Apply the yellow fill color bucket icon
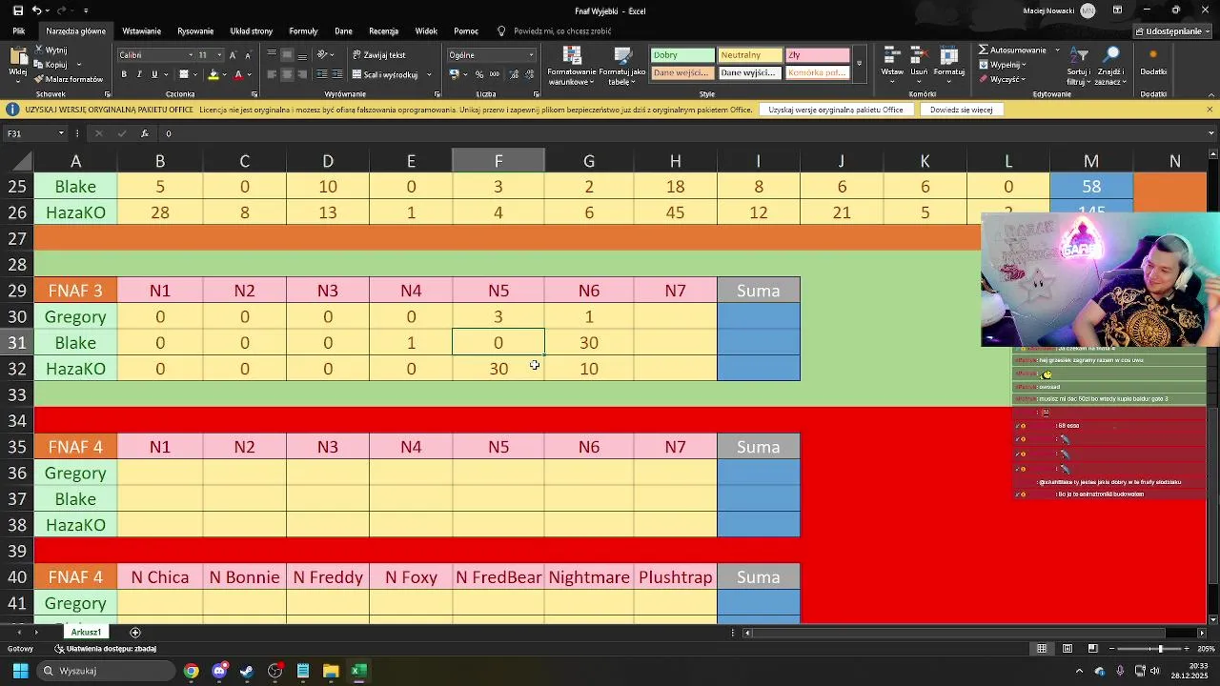Viewport: 1220px width, 686px height. click(213, 74)
